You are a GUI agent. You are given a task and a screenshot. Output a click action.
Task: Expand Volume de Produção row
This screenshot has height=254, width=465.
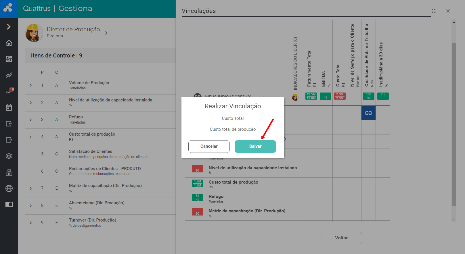31,85
